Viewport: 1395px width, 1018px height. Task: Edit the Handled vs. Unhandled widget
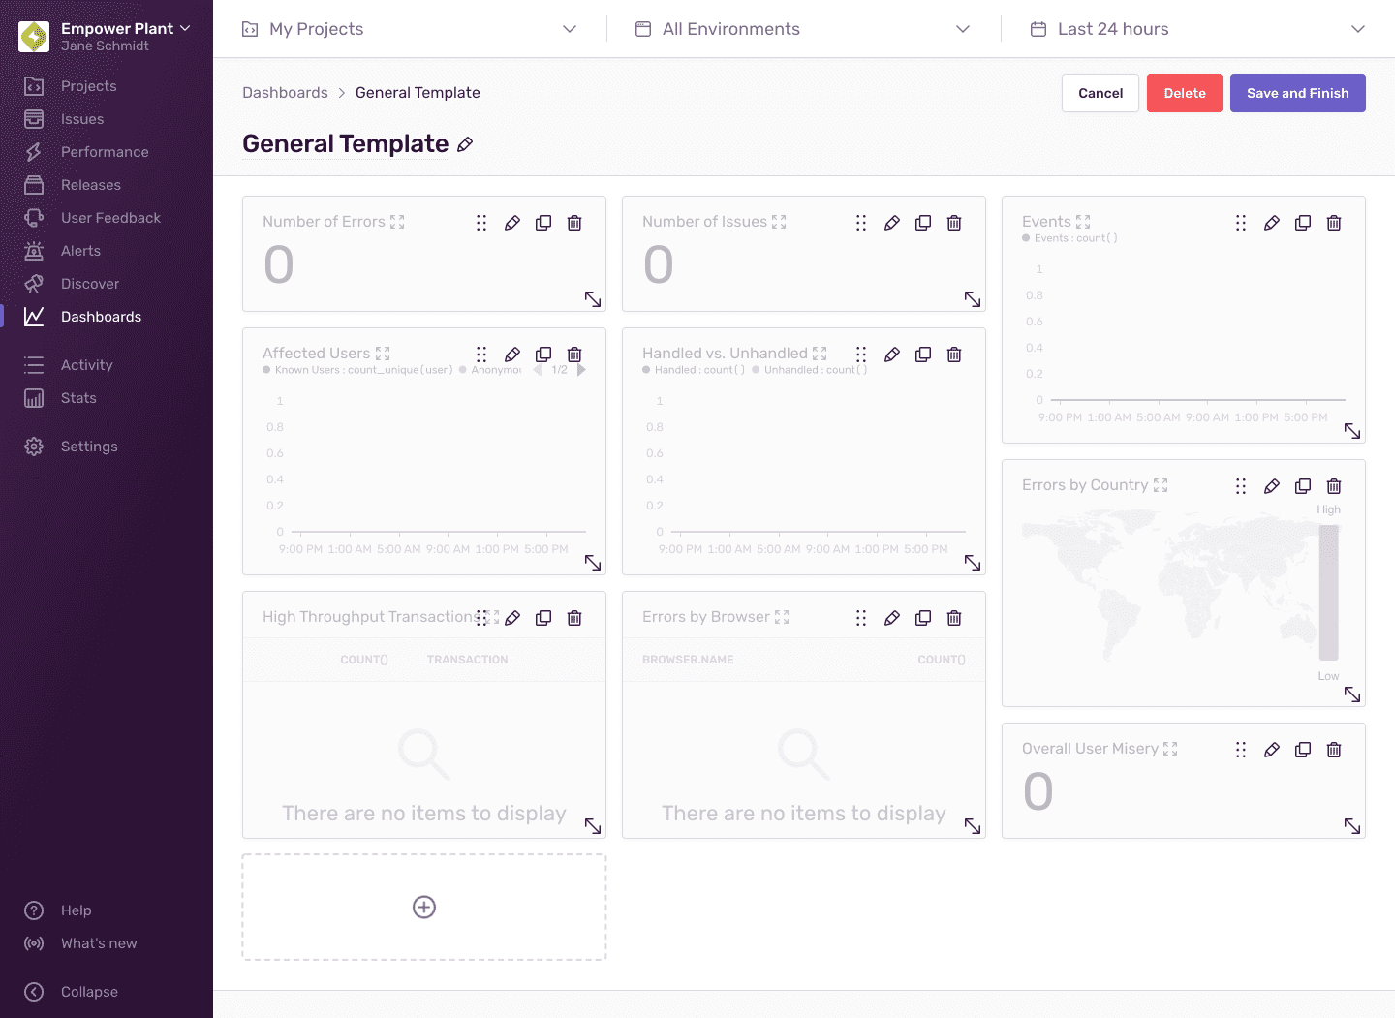pyautogui.click(x=892, y=355)
